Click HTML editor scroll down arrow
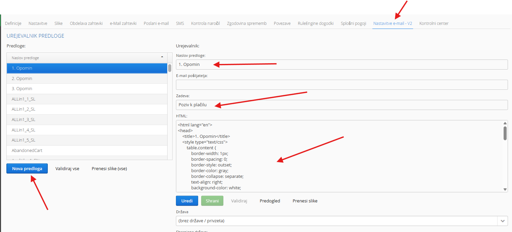 [x=505, y=190]
